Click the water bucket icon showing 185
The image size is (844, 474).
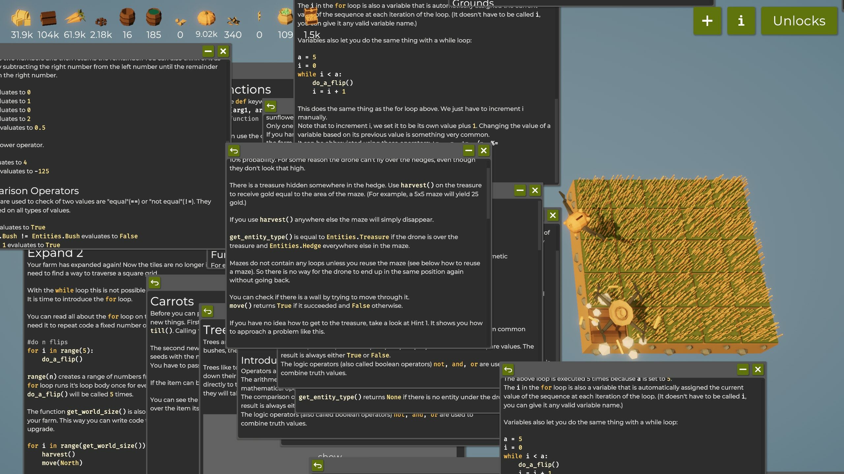click(x=154, y=17)
